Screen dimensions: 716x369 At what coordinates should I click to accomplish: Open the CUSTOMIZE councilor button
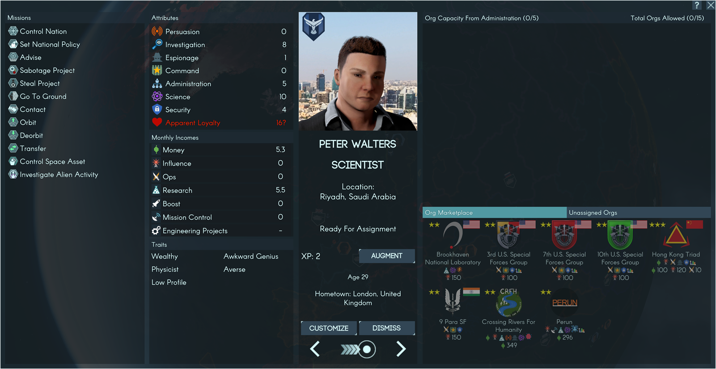(x=329, y=328)
